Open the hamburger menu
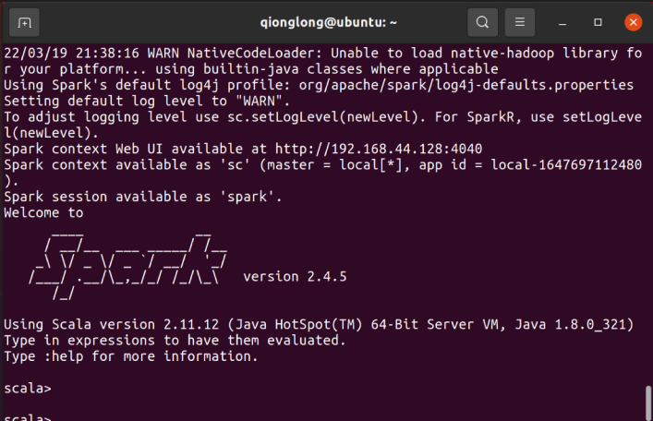The image size is (653, 421). [x=520, y=22]
